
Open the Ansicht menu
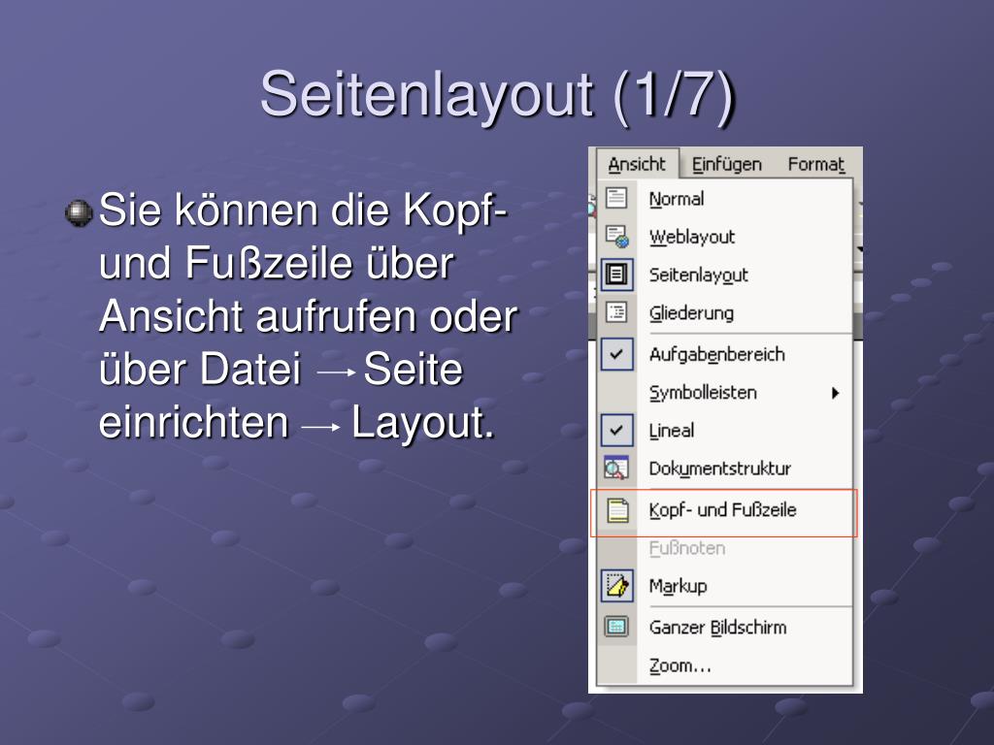(637, 165)
